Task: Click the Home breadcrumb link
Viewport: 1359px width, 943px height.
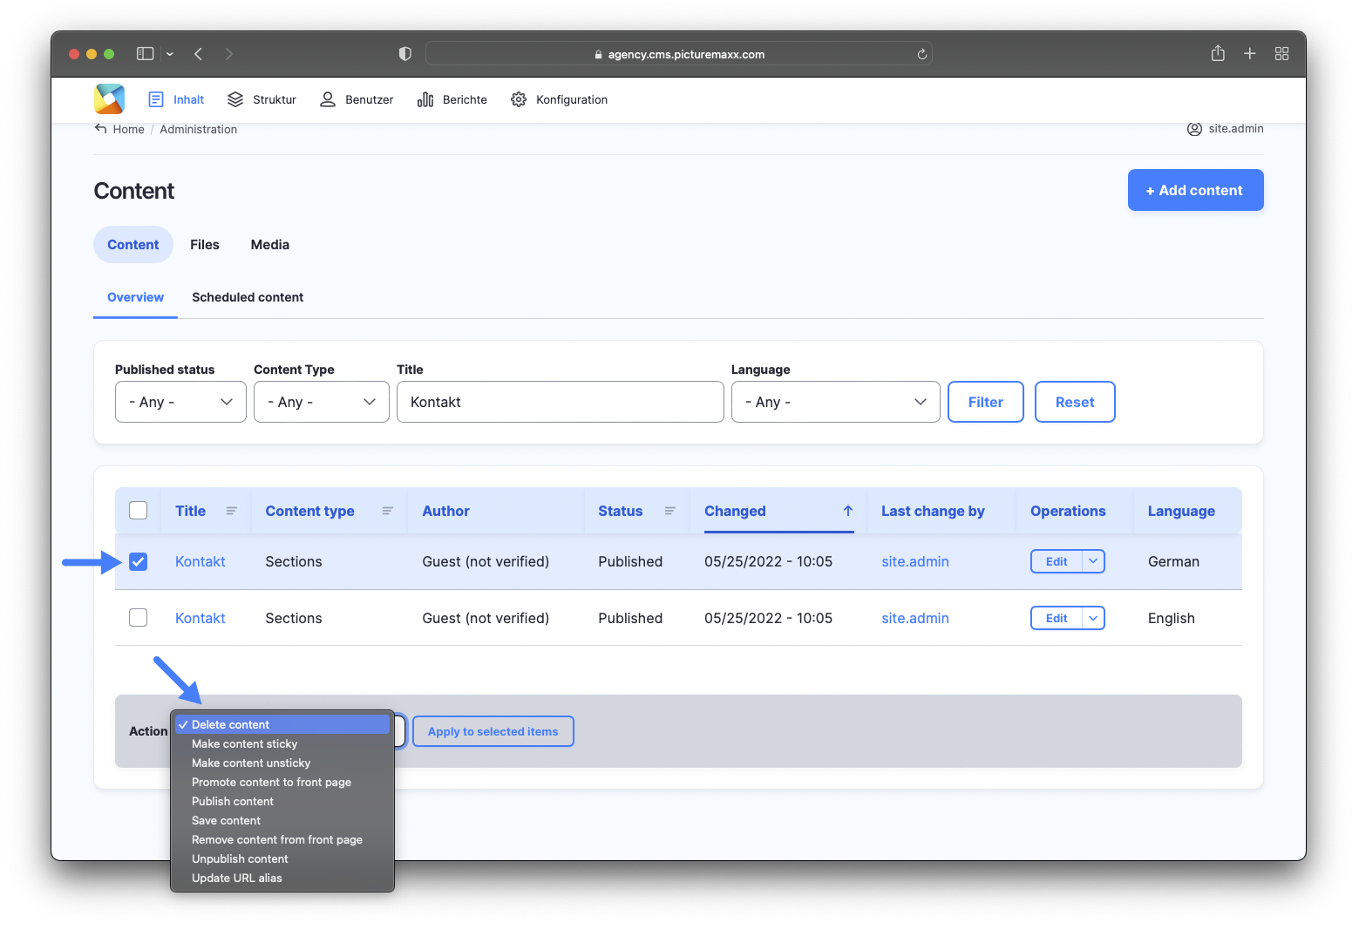Action: click(129, 129)
